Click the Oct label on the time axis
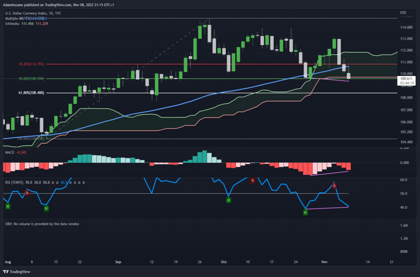Image resolution: width=420 pixels, height=277 pixels. (224, 262)
